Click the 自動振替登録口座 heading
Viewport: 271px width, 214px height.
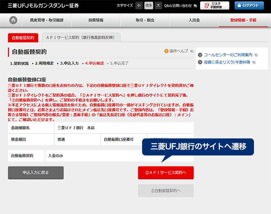(x=27, y=79)
